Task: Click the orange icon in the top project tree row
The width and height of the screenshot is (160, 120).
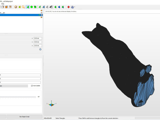Action: (41, 10)
